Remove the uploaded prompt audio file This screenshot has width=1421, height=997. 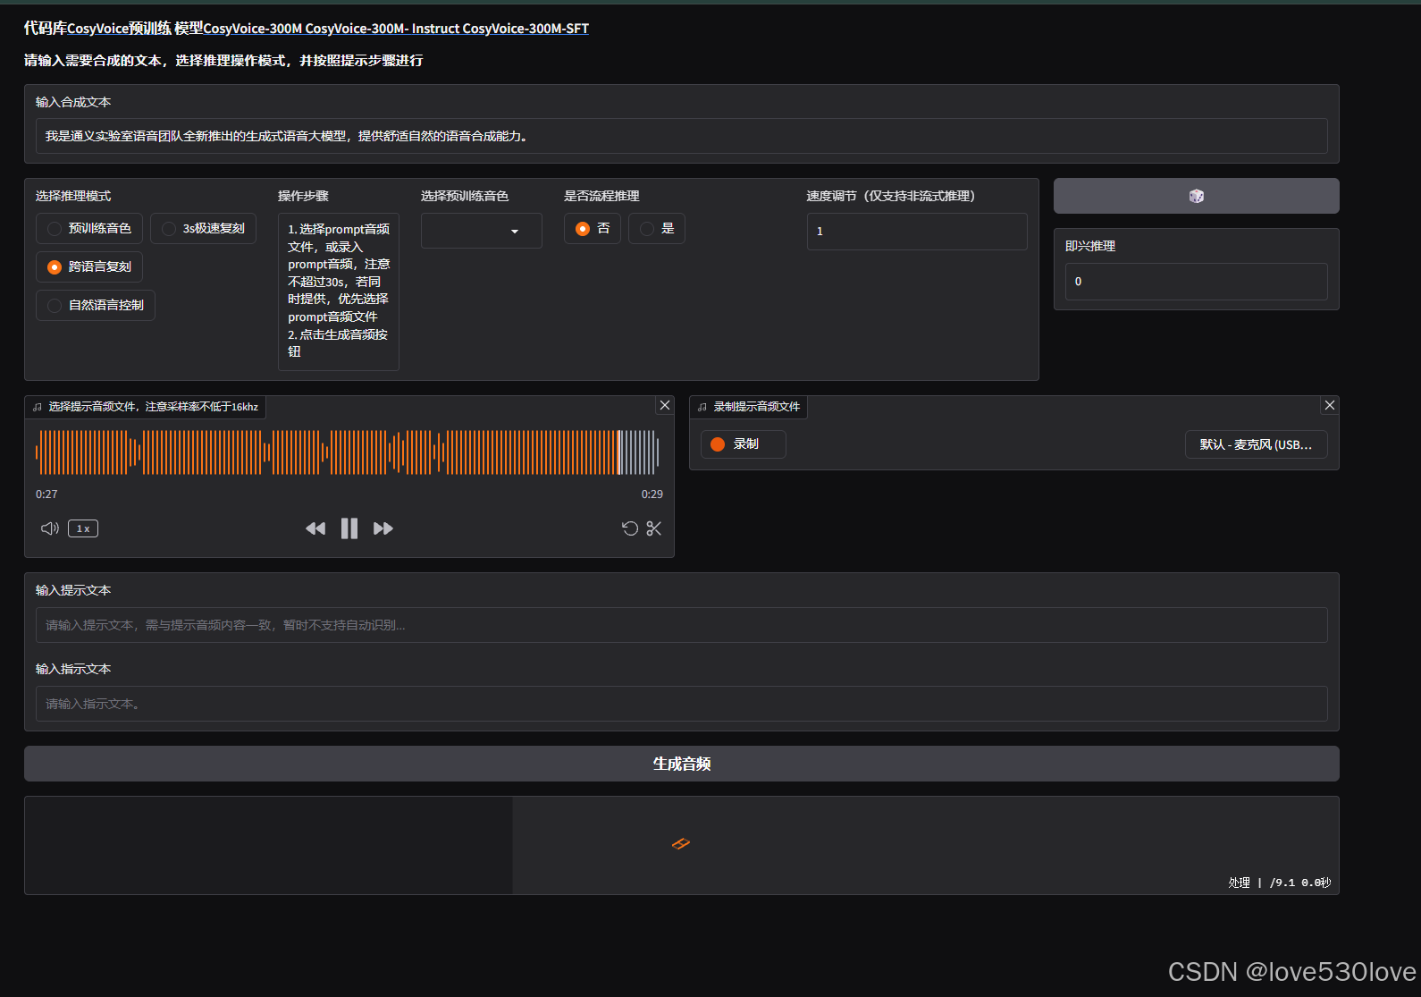(x=665, y=405)
